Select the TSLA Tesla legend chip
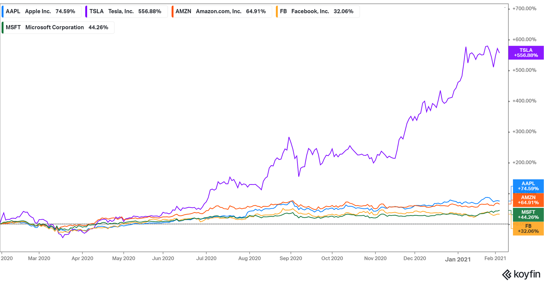544x284 pixels. pos(126,12)
